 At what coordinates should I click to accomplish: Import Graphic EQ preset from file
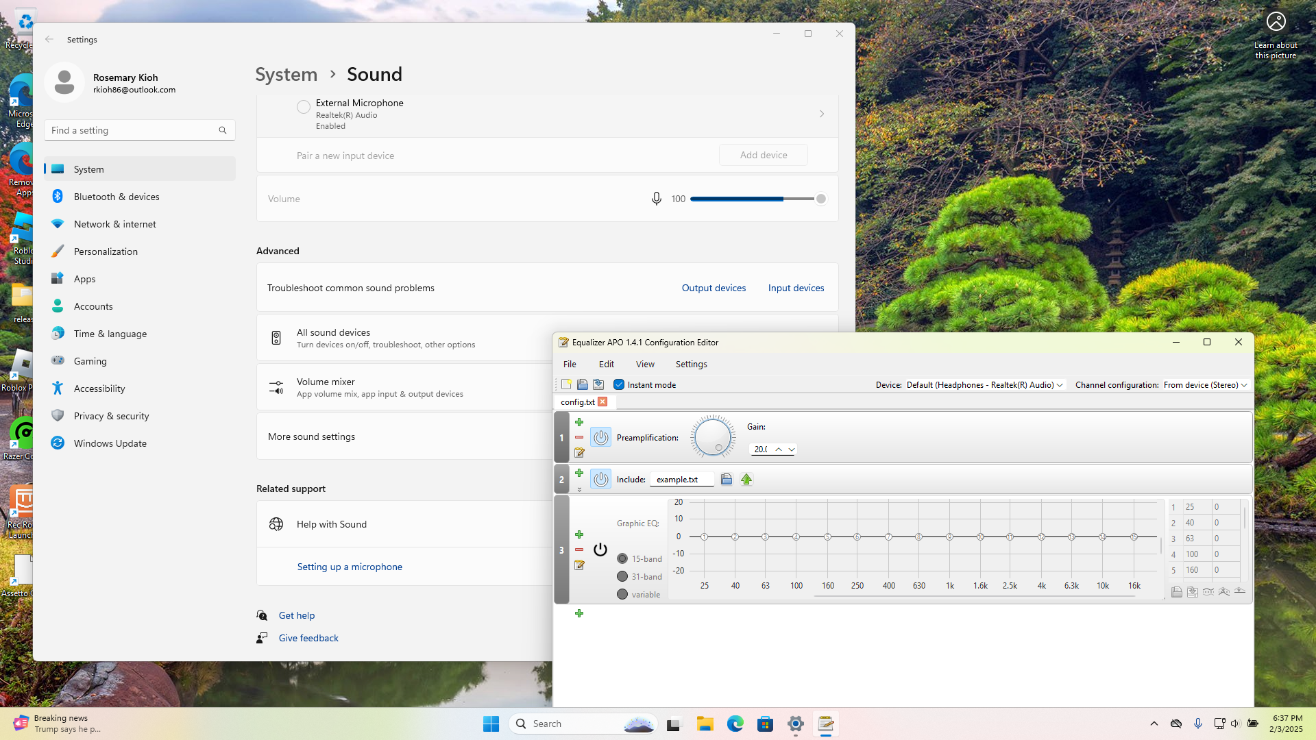pyautogui.click(x=1177, y=592)
